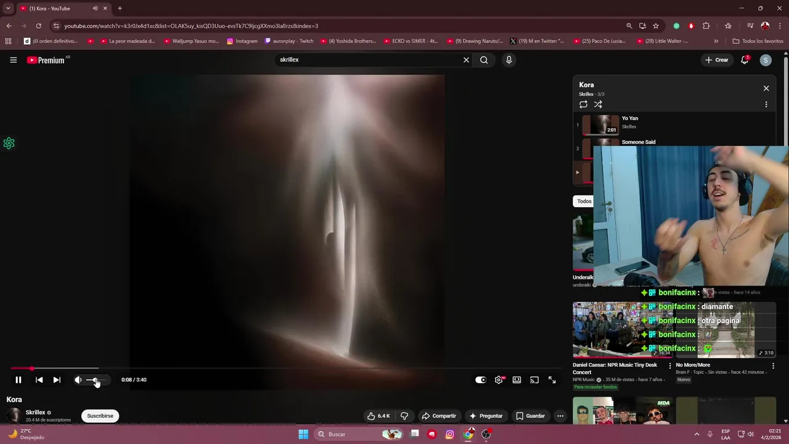
Task: Seek on the red video progress bar
Action: [285, 369]
